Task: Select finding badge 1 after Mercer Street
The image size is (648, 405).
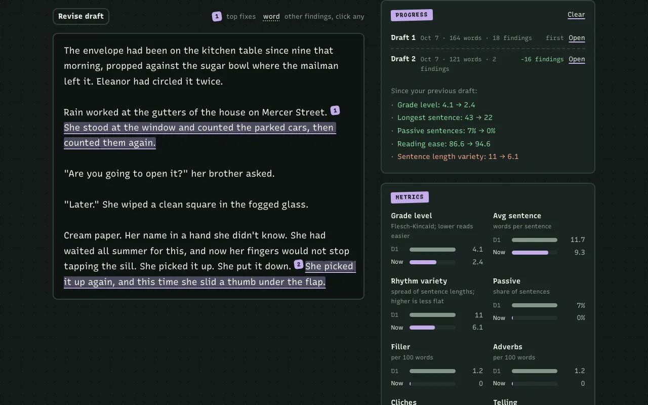Action: [x=335, y=110]
